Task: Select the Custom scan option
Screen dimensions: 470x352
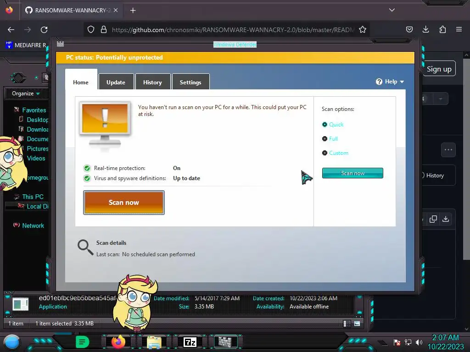Action: (336, 153)
